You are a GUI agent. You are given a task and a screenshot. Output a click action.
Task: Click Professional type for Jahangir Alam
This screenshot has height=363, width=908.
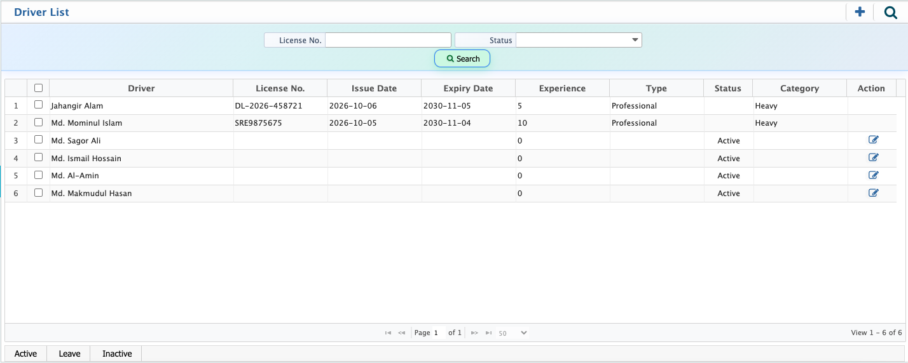click(634, 105)
